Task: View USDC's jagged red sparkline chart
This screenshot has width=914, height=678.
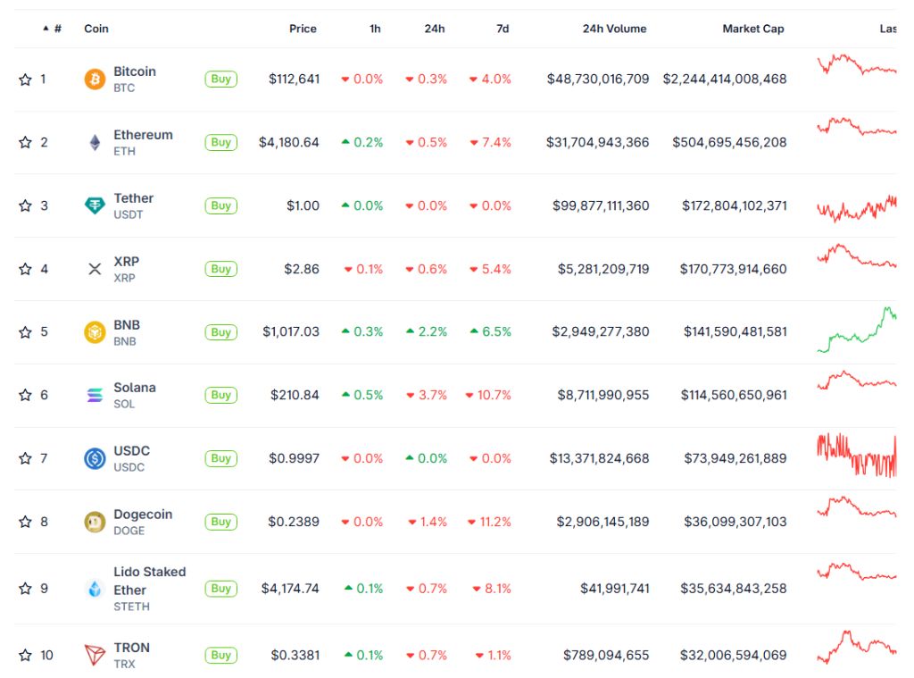Action: pos(857,455)
